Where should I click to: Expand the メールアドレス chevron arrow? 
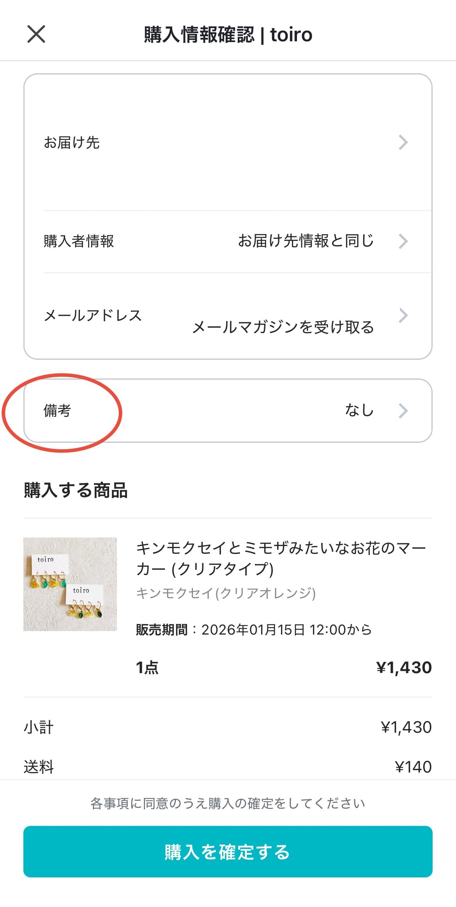(403, 315)
